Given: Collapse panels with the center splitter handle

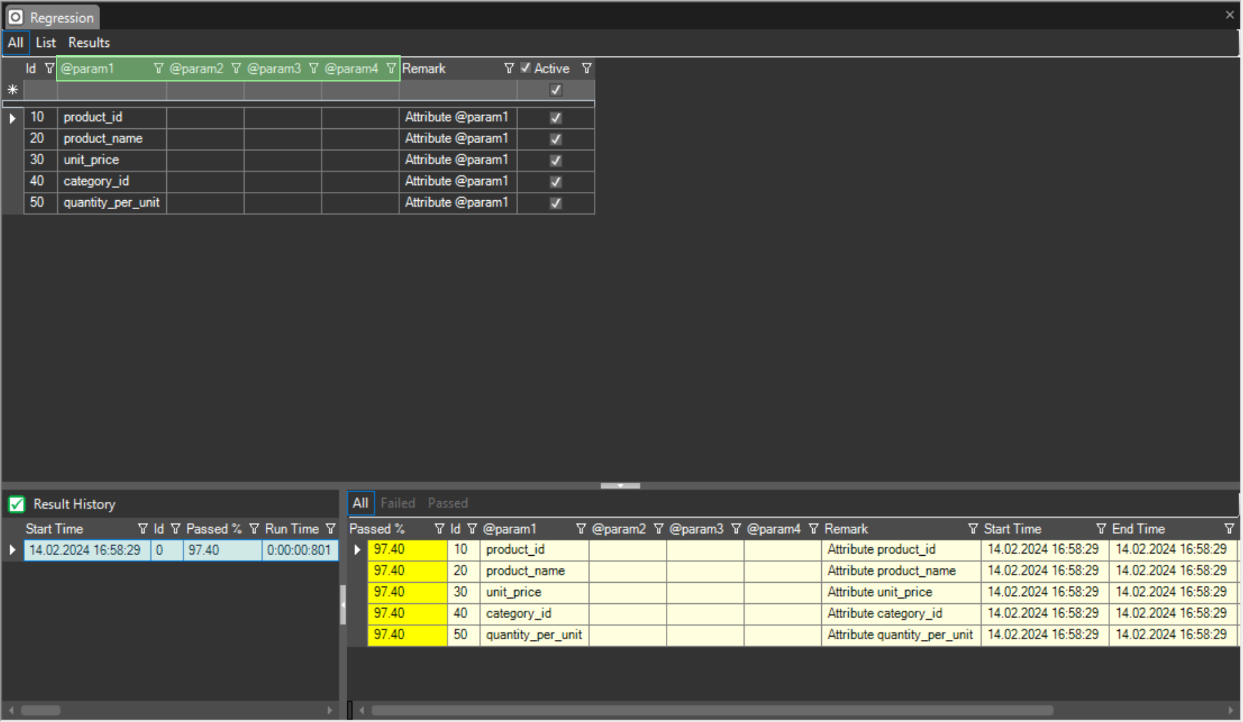Looking at the screenshot, I should point(620,486).
